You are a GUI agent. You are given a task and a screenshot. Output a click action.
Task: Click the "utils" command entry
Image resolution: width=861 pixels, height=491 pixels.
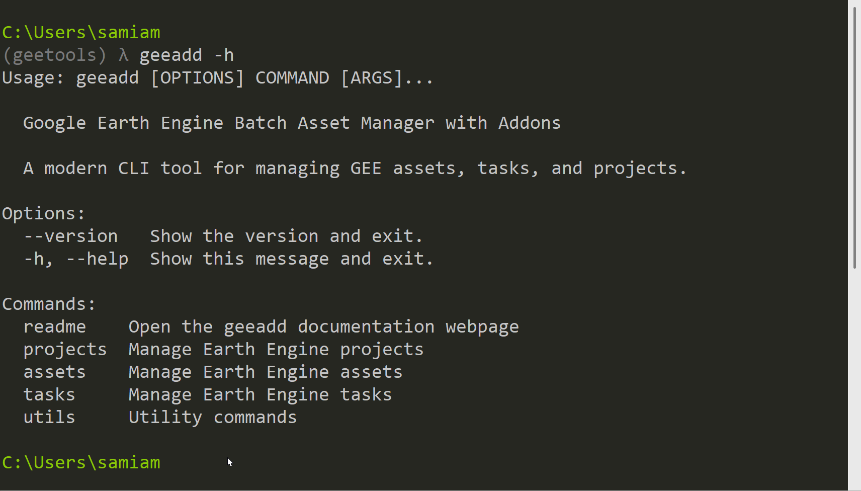[49, 418]
